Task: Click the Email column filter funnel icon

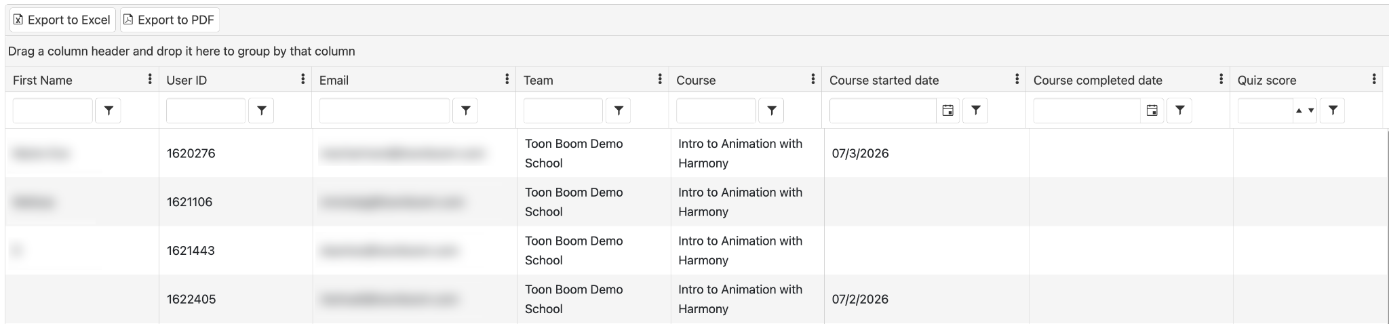Action: coord(465,110)
